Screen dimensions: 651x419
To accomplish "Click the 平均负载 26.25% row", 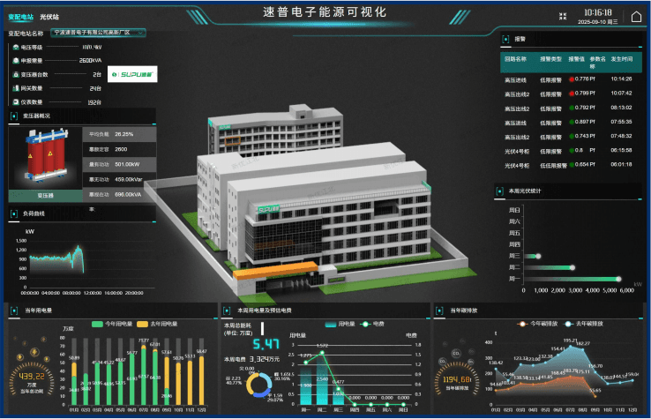I will tap(120, 134).
